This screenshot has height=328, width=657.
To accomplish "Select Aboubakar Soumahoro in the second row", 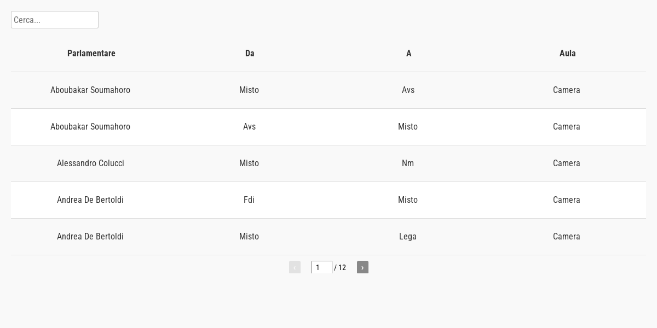I will pos(90,127).
